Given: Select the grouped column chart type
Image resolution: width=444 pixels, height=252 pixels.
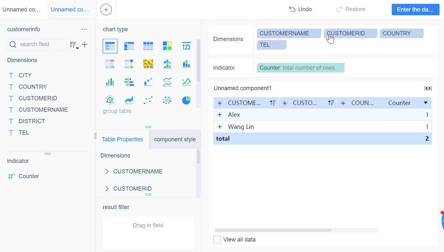Looking at the screenshot, I should pos(110,82).
